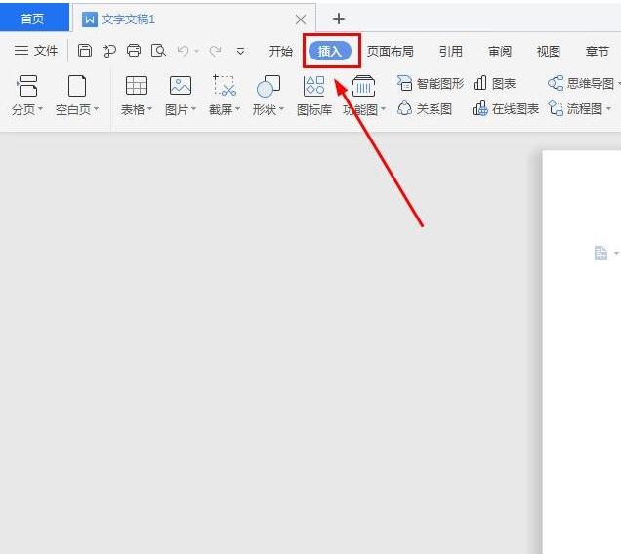Insert a 关系图 relationship diagram
This screenshot has height=554, width=621.
[425, 108]
